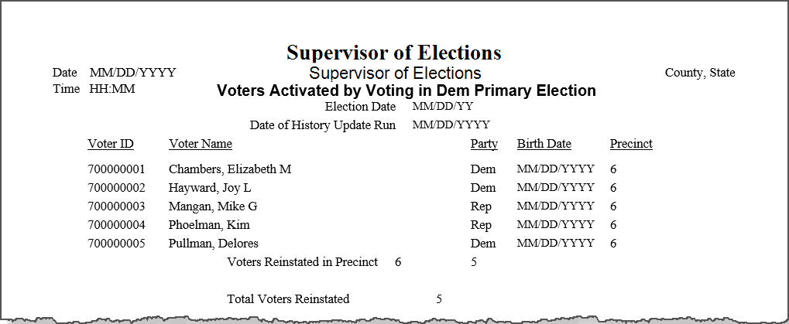Click the County, State text
The width and height of the screenshot is (789, 324).
pos(700,73)
